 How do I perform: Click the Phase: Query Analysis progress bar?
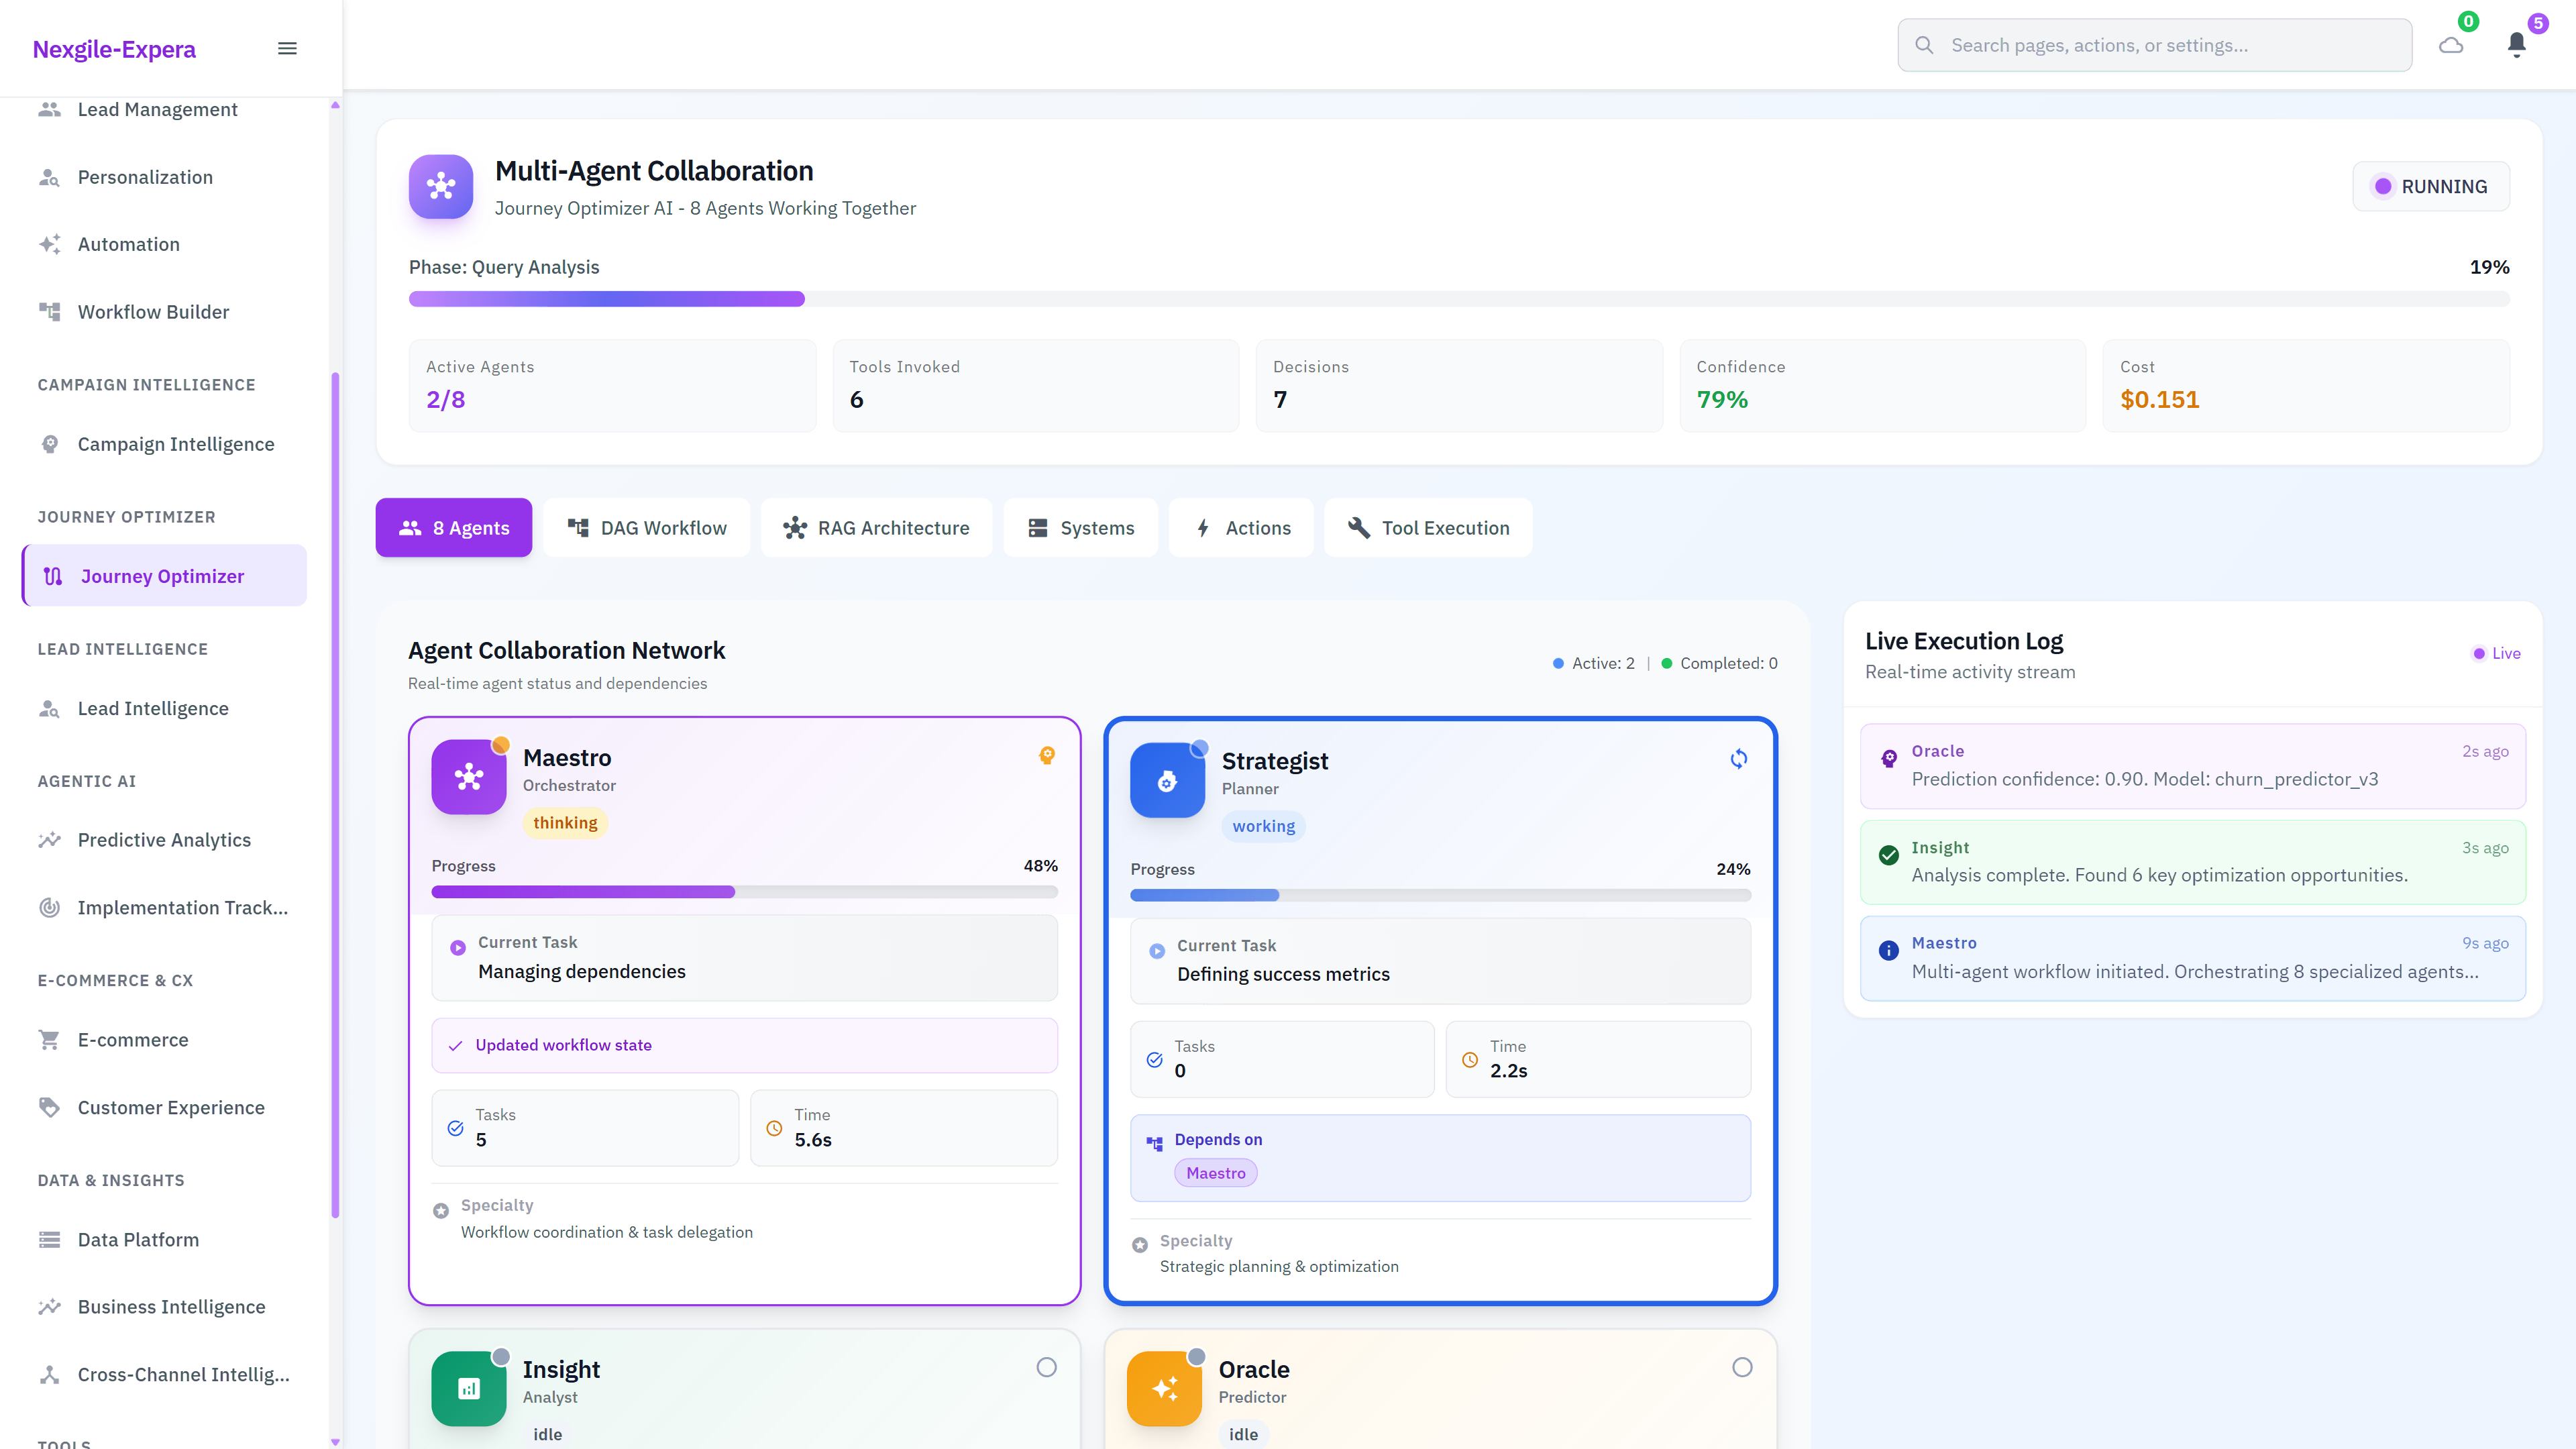pos(1458,299)
